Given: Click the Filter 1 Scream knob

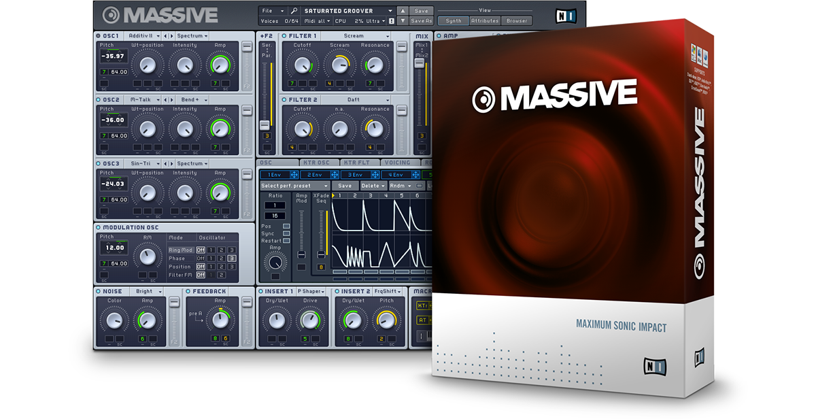Looking at the screenshot, I should (339, 65).
